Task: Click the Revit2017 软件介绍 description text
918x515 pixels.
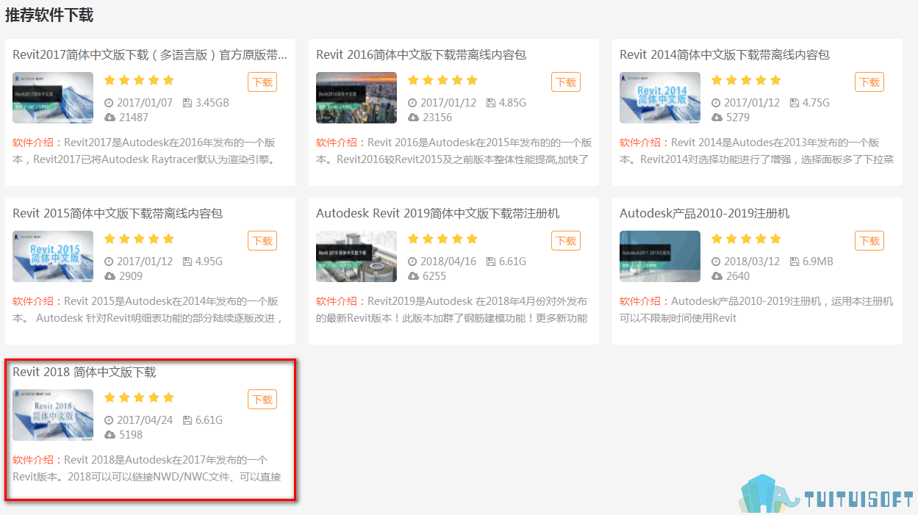Action: pyautogui.click(x=146, y=151)
